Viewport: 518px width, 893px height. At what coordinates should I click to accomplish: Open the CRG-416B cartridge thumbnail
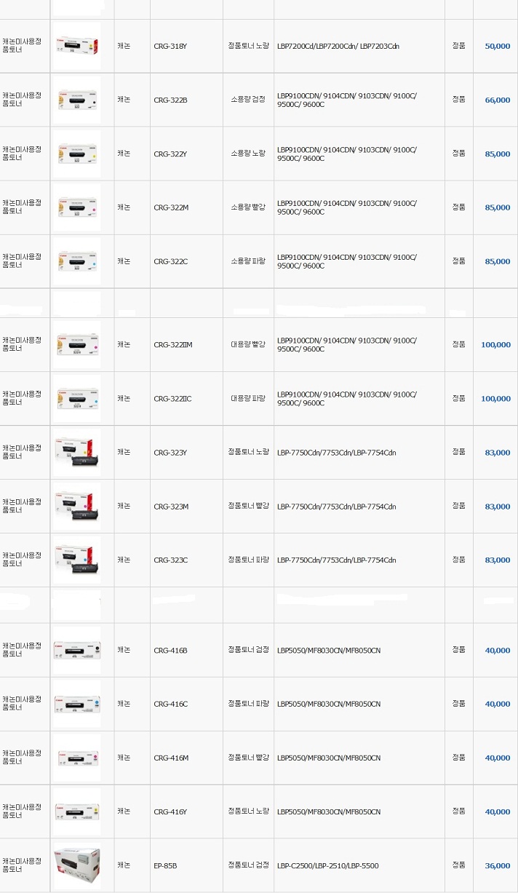tap(77, 650)
